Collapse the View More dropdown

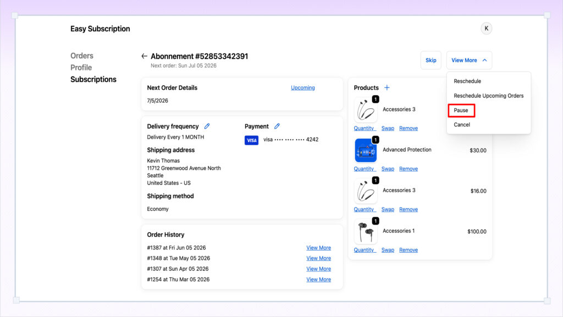tap(469, 60)
